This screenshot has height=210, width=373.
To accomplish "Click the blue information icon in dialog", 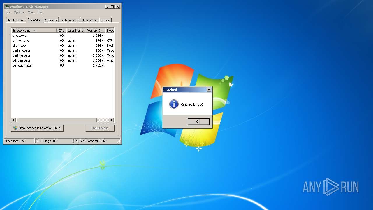I will (174, 104).
